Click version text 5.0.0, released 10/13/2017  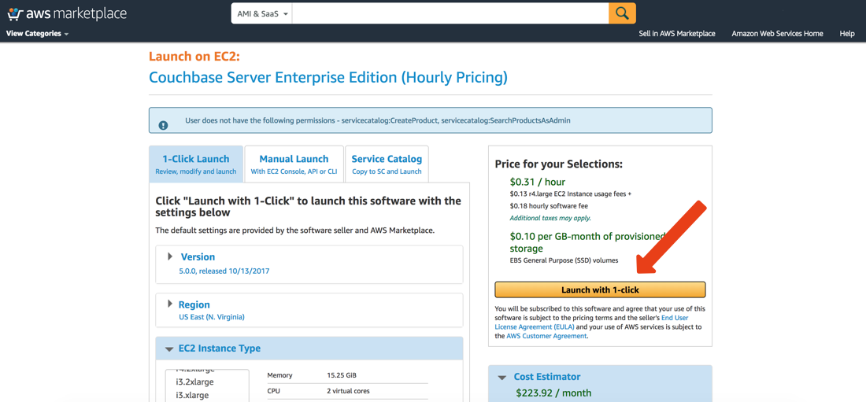click(x=224, y=271)
